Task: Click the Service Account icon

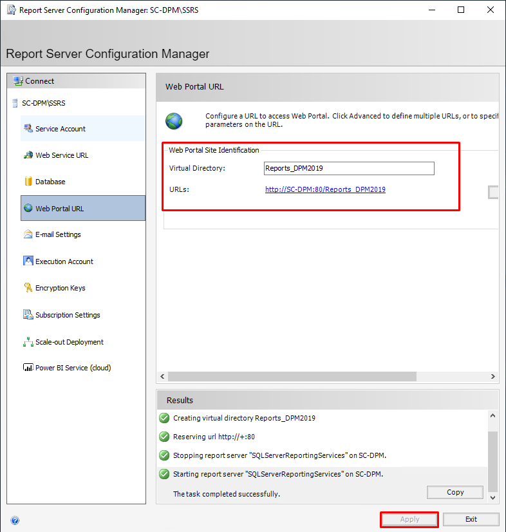Action: pyautogui.click(x=28, y=129)
